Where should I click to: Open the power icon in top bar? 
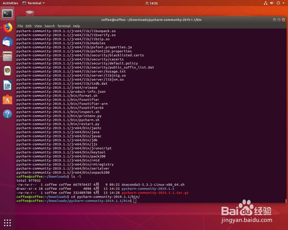pos(278,3)
